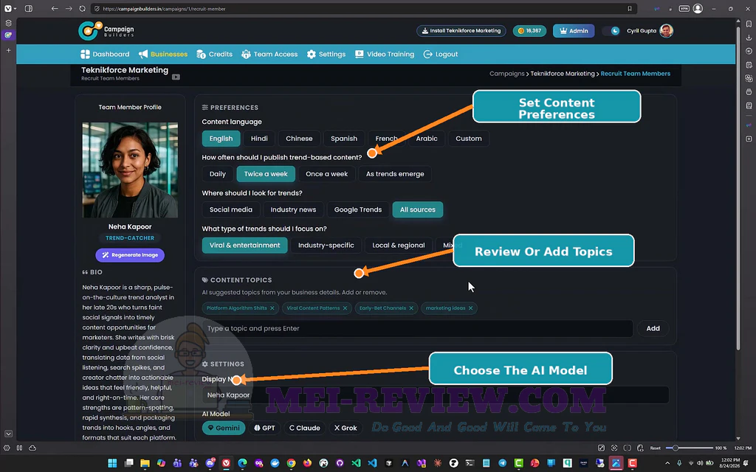
Task: Remove the marketing ideas topic chip
Action: coord(470,308)
